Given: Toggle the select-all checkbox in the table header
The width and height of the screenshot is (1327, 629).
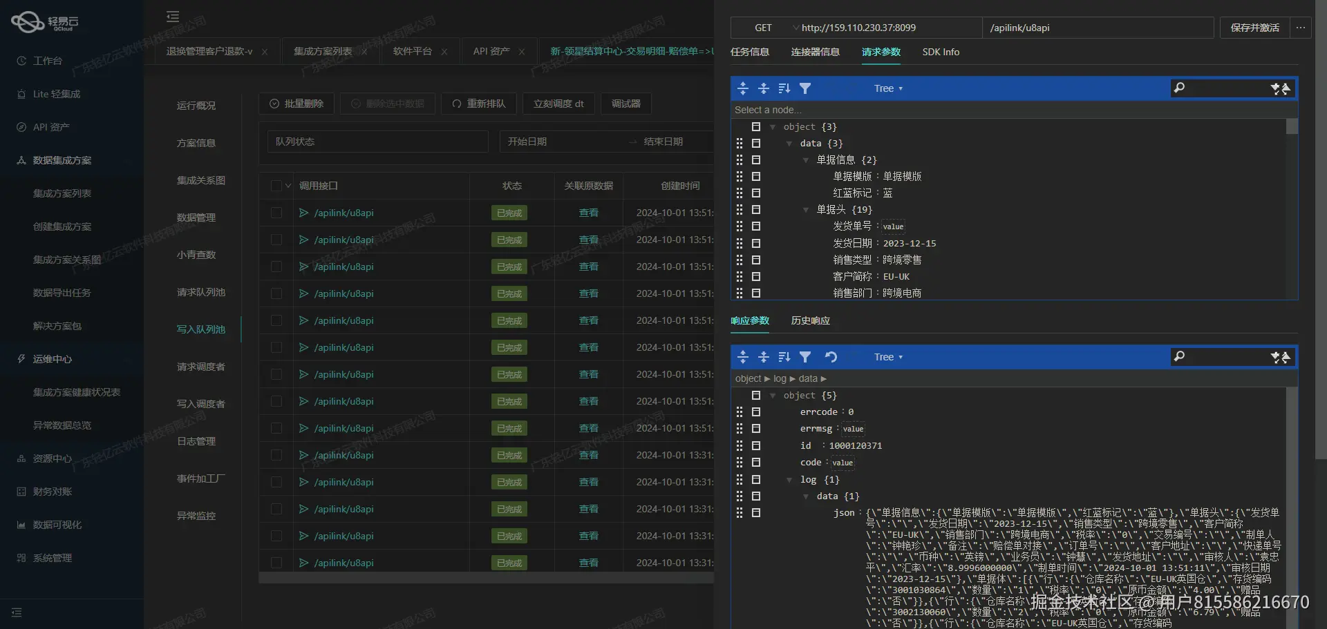Looking at the screenshot, I should (x=276, y=186).
